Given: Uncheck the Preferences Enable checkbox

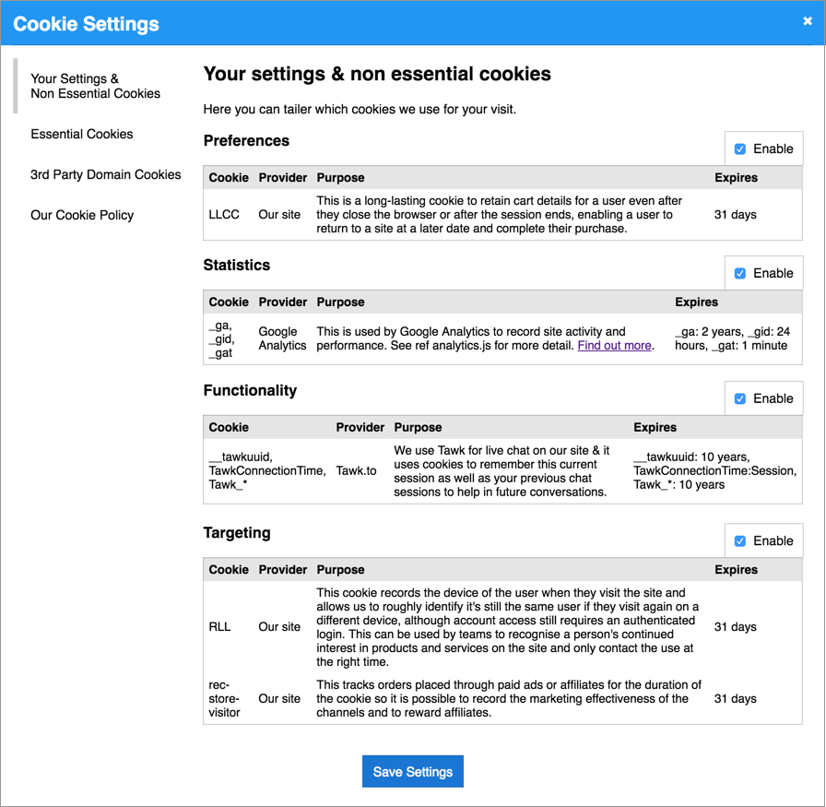Looking at the screenshot, I should pyautogui.click(x=740, y=149).
